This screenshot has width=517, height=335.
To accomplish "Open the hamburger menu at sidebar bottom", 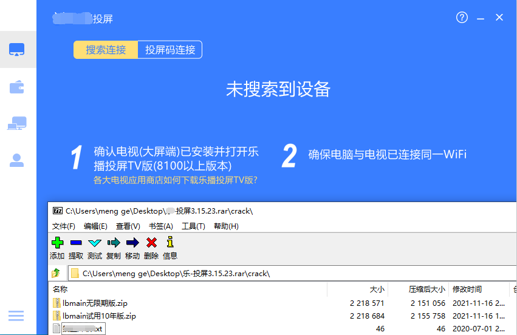I will (x=16, y=316).
